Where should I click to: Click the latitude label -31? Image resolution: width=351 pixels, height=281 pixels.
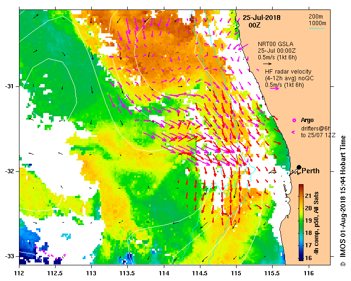[9, 86]
